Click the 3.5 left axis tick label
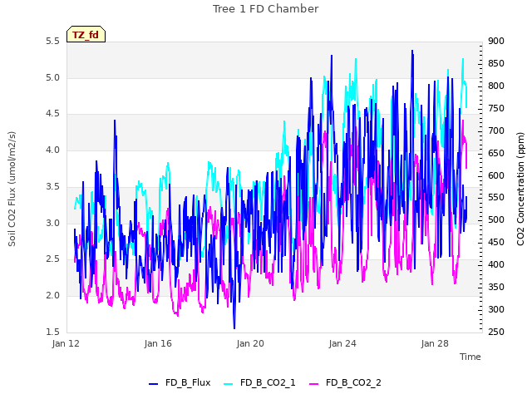 [x=52, y=186]
